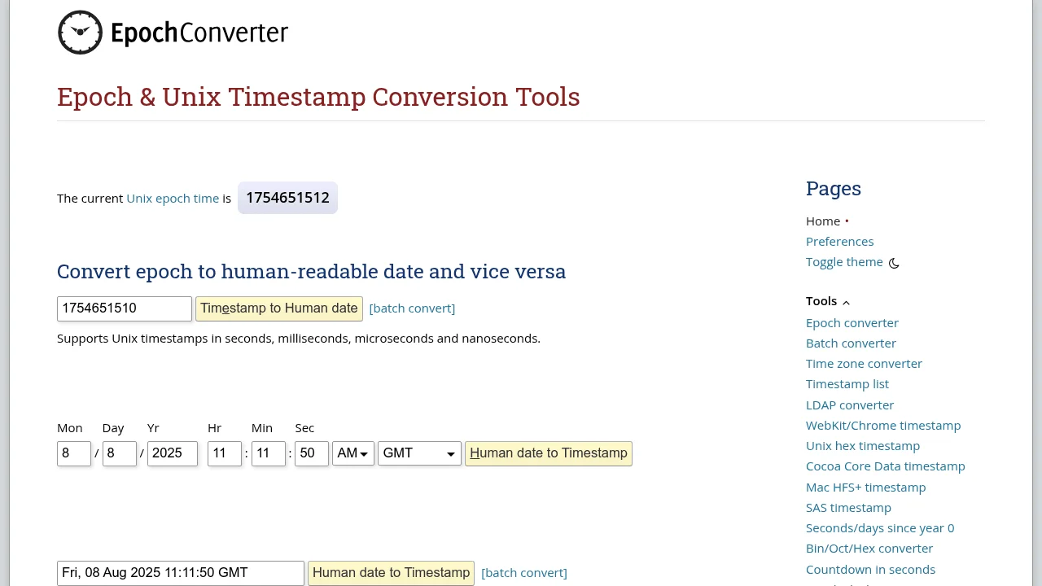Screen dimensions: 1042x586
Task: Open Mac HFS+ timestamp tool
Action: pos(865,488)
